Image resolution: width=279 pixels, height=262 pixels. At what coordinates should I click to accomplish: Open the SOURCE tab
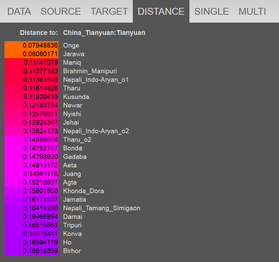(x=61, y=11)
